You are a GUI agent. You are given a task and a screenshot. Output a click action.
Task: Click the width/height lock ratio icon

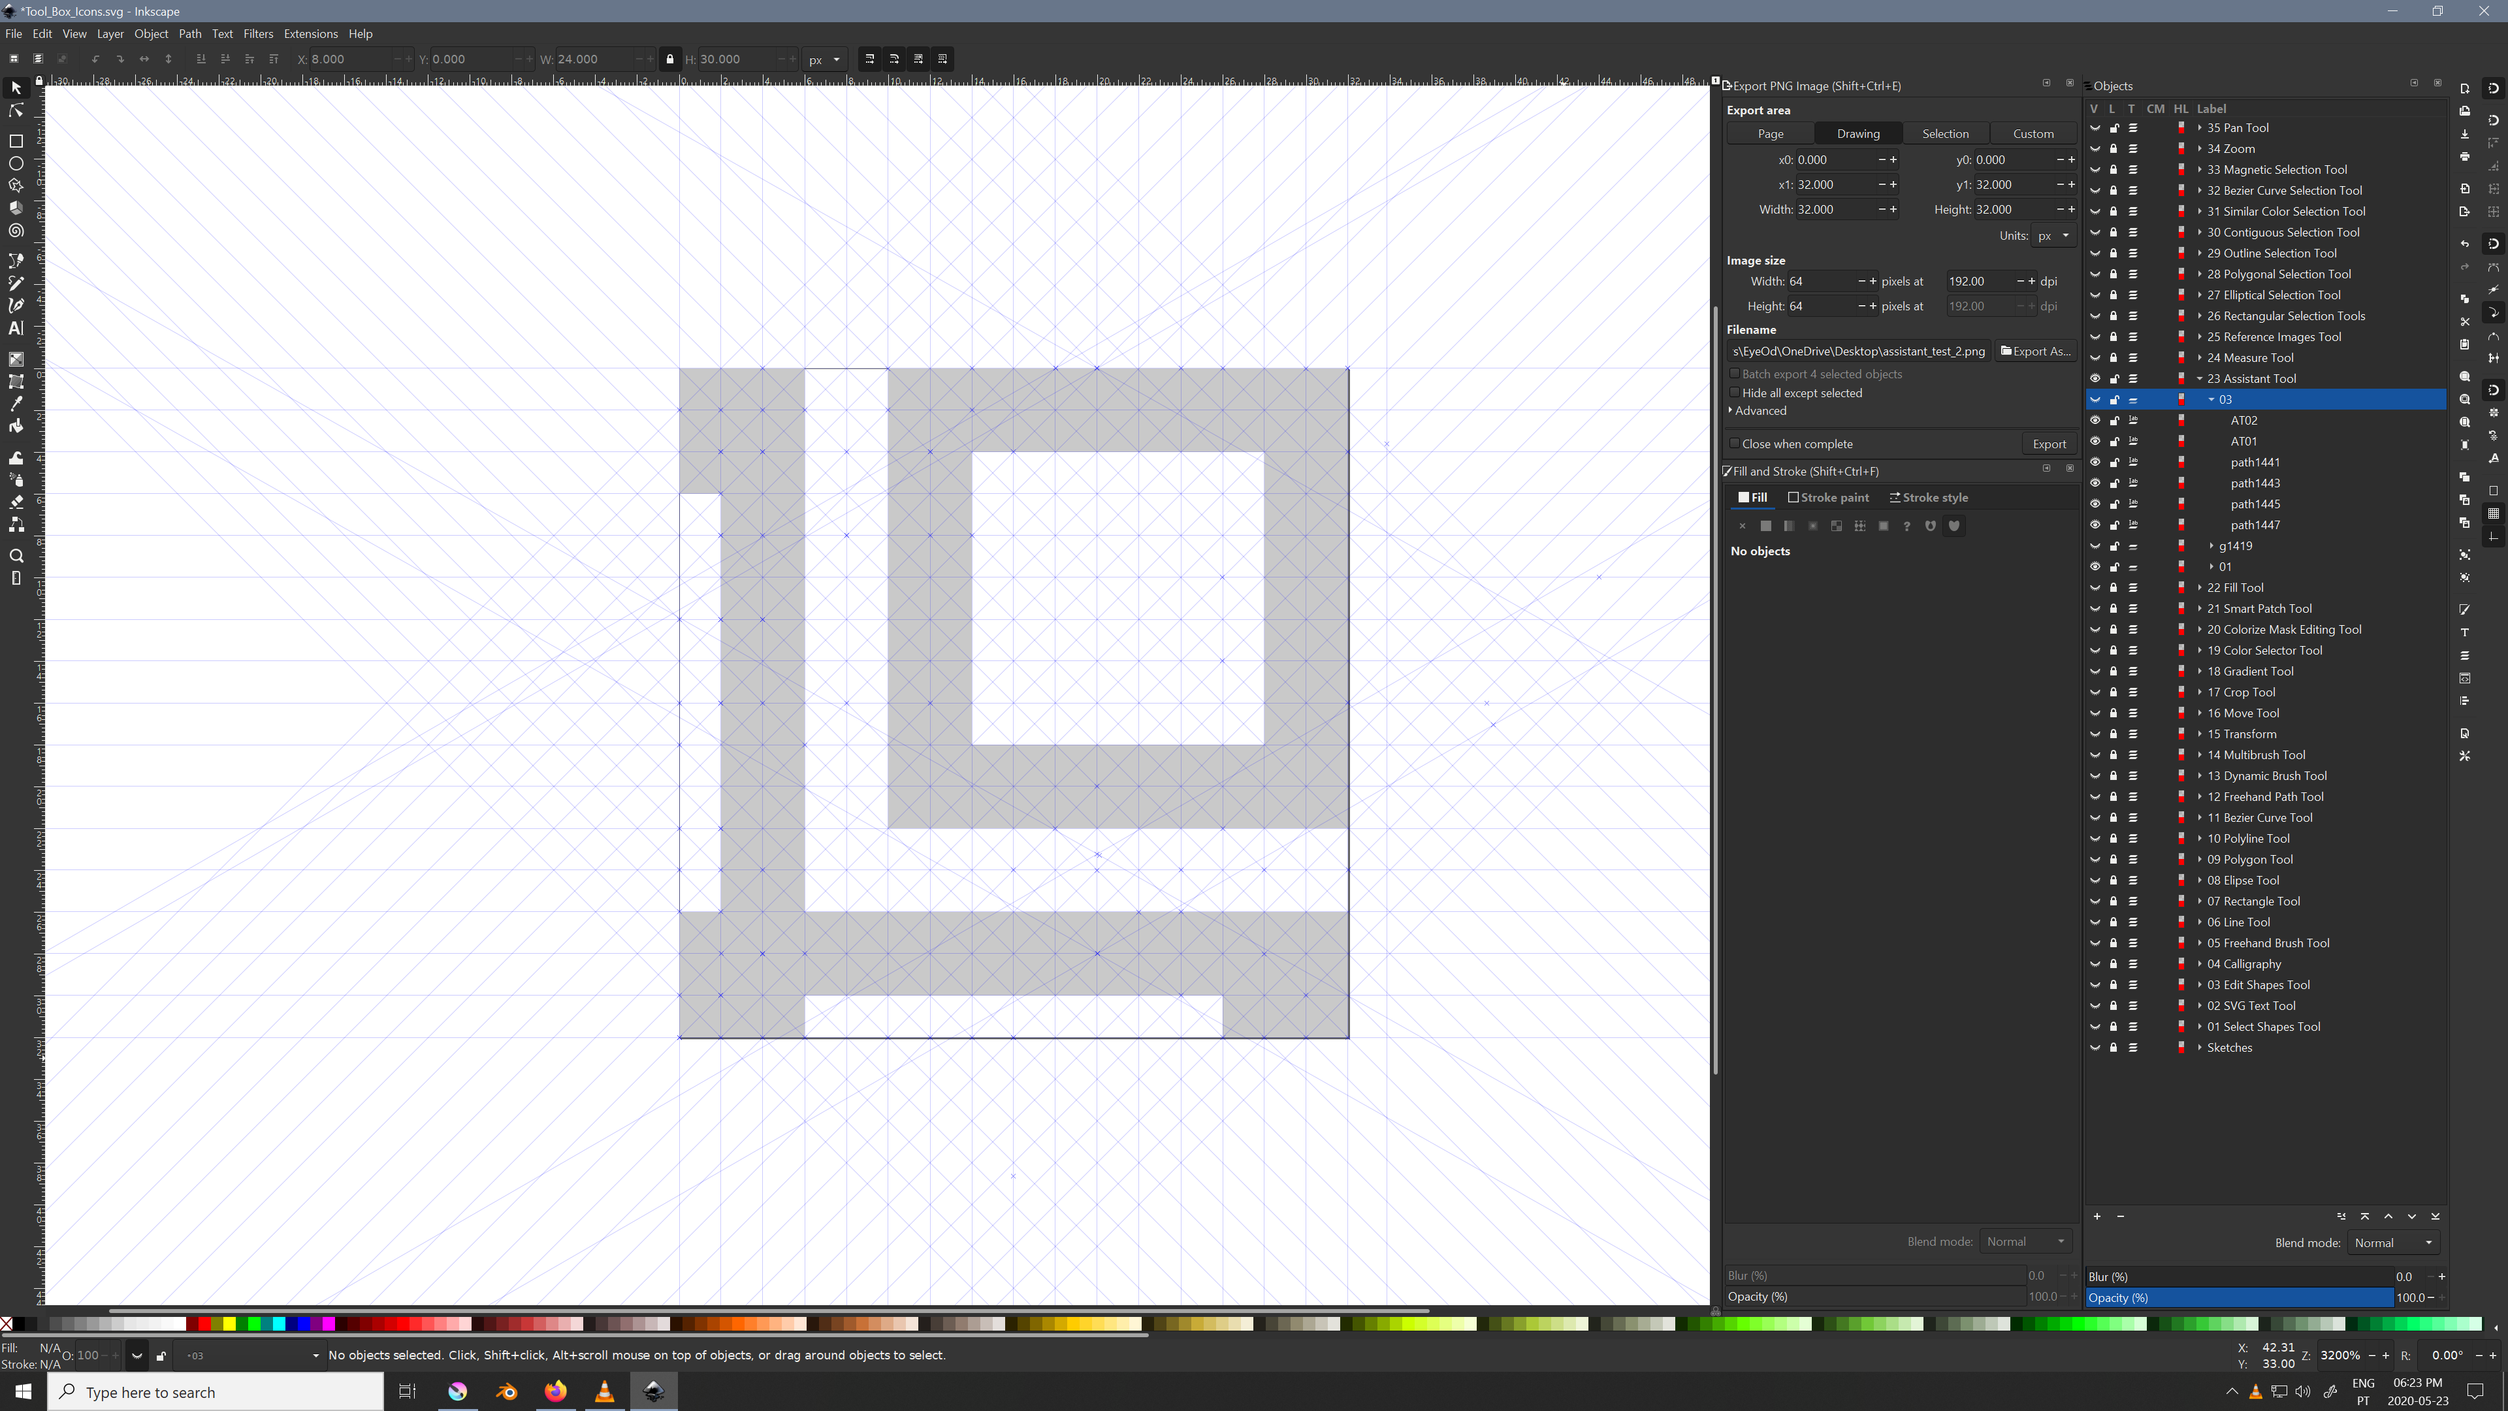coord(670,59)
